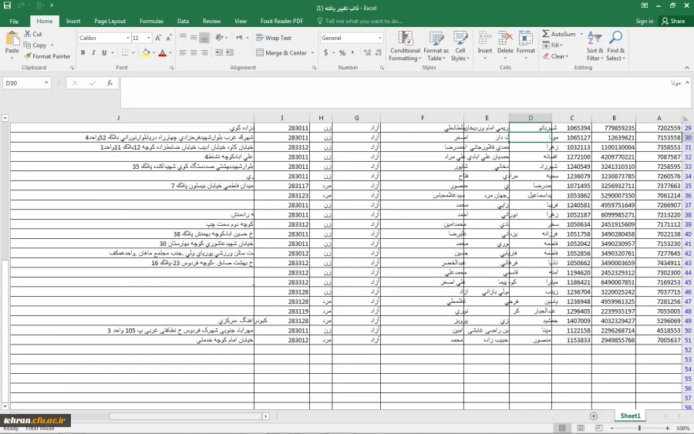Open Find & Select menu

[615, 46]
